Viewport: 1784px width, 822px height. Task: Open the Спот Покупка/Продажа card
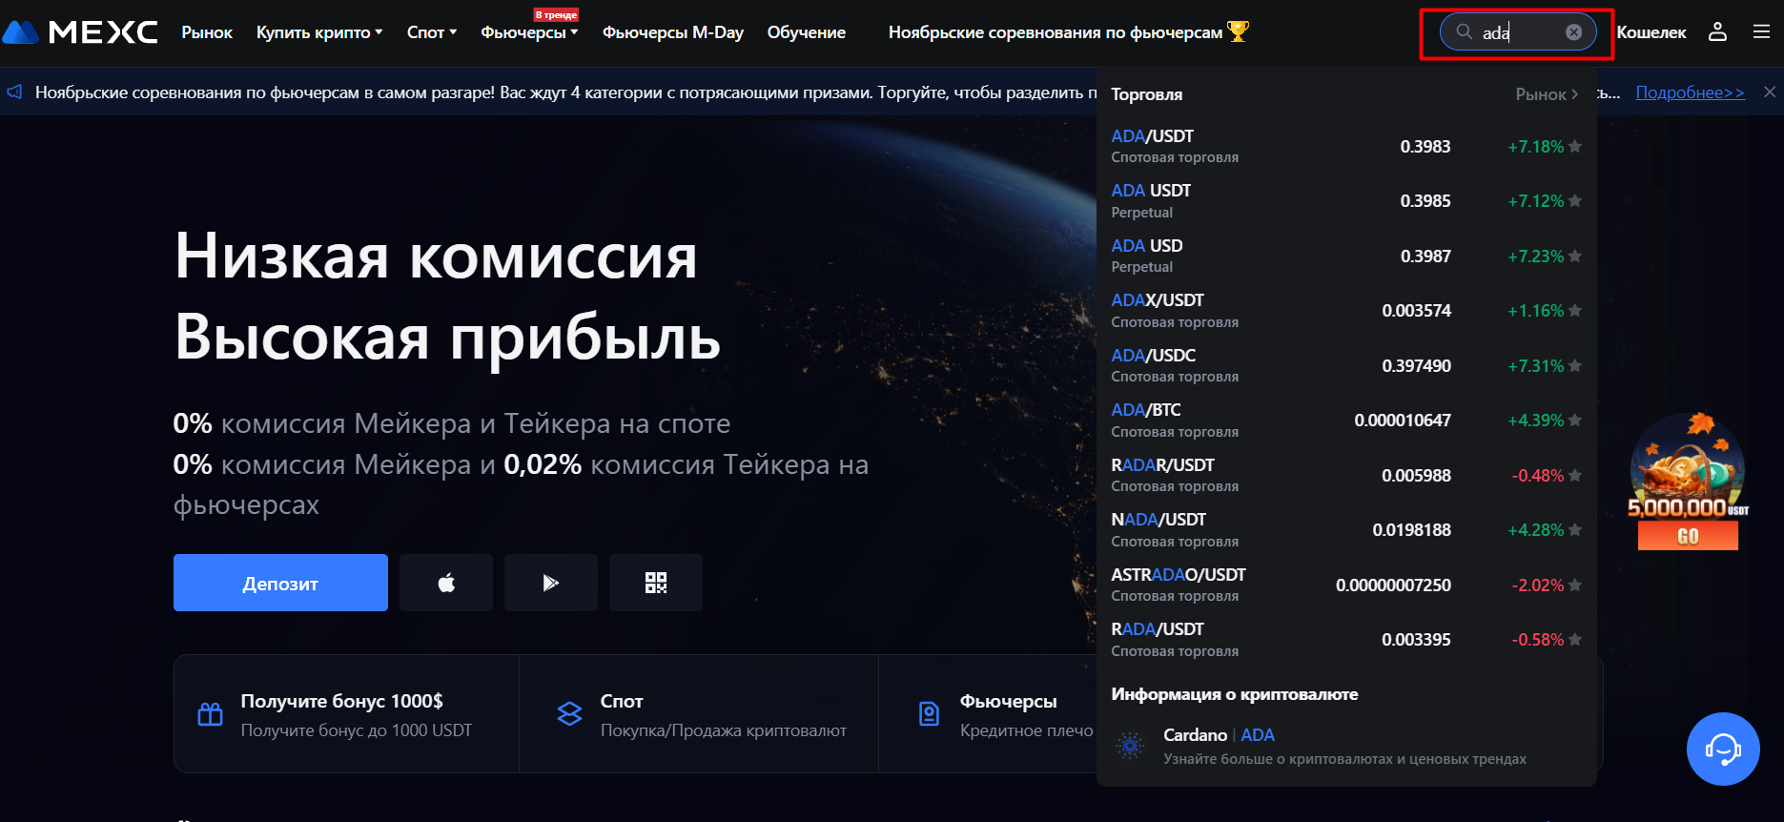699,714
